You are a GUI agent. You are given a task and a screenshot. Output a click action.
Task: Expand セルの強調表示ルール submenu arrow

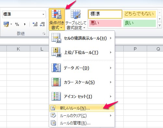(x=111, y=38)
